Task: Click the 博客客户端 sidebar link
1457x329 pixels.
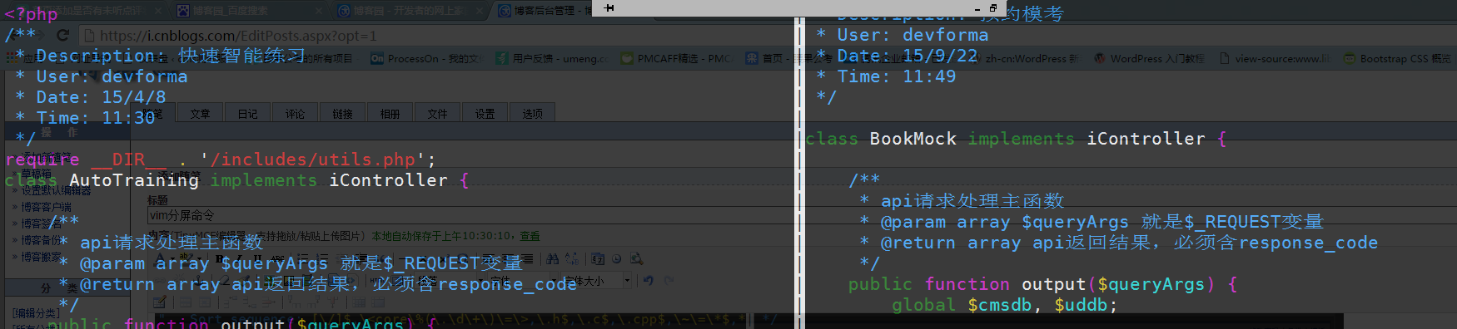Action: click(x=46, y=207)
